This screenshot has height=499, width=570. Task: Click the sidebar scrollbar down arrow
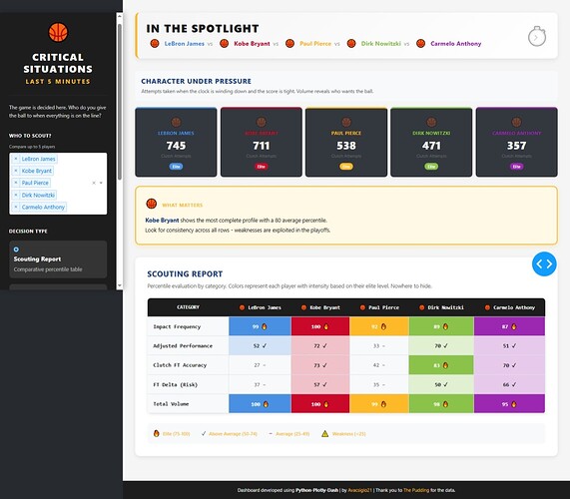119,285
